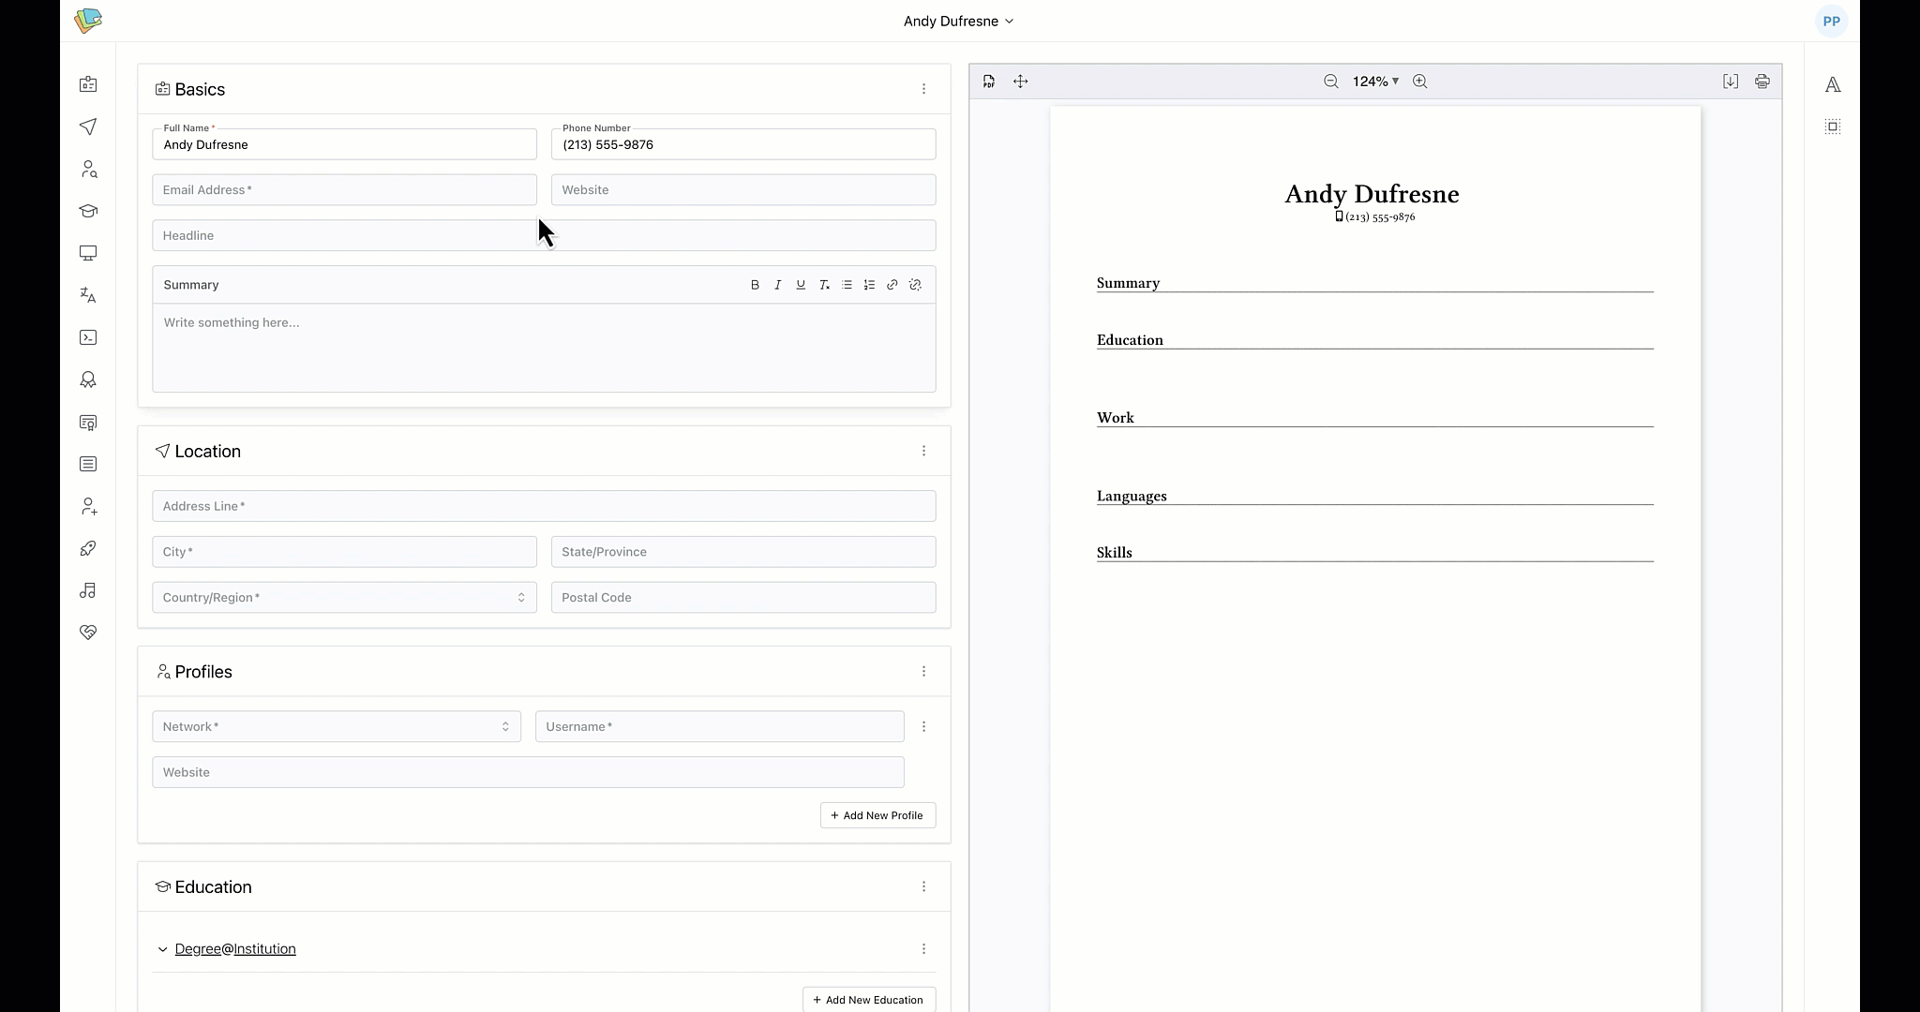Expand the Degree@Institution education entry
This screenshot has width=1920, height=1012.
162,949
